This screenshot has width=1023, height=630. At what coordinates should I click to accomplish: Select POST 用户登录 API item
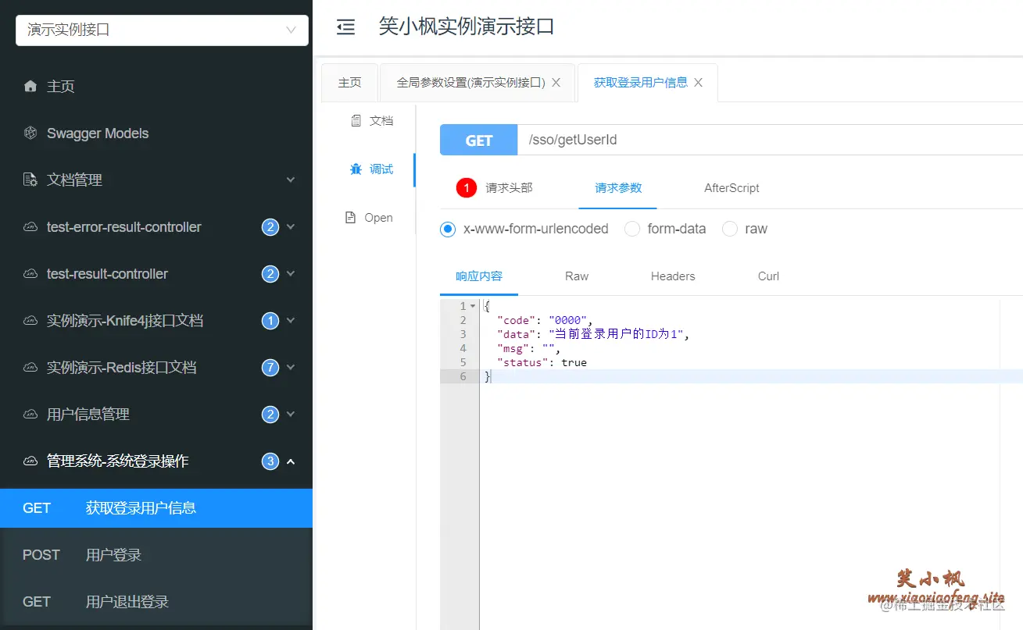pos(156,555)
